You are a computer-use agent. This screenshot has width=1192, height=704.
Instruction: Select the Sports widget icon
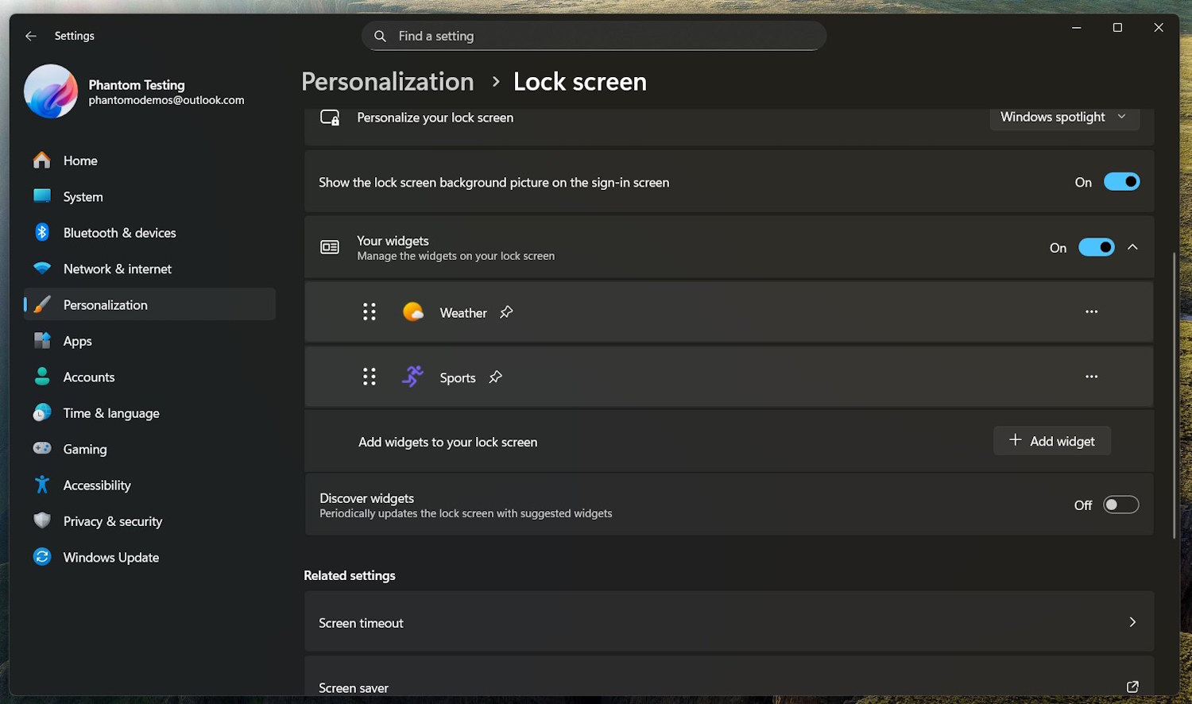[x=412, y=377]
